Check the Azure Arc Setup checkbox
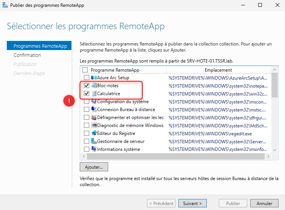 (x=87, y=78)
